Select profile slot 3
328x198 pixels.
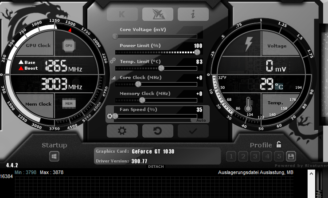click(255, 156)
